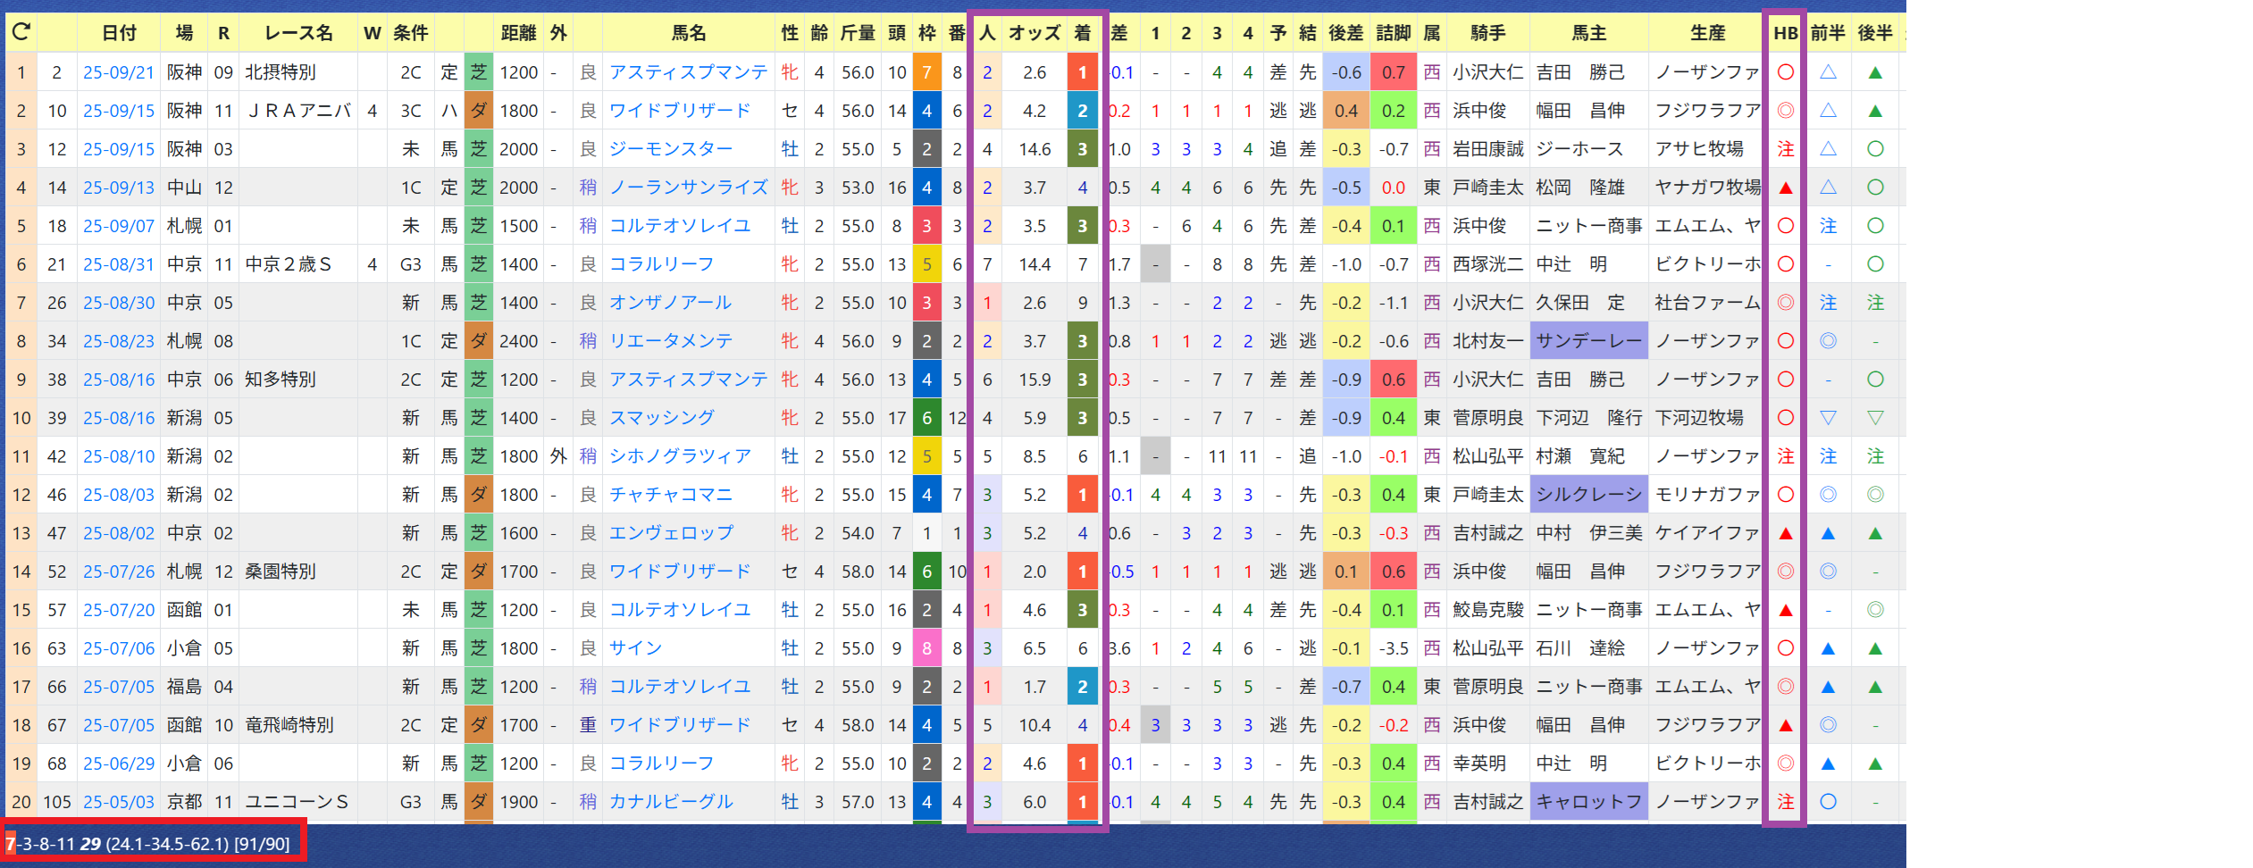Click breeder cell ヤナガワ牧場
This screenshot has height=868, width=2253.
1707,188
